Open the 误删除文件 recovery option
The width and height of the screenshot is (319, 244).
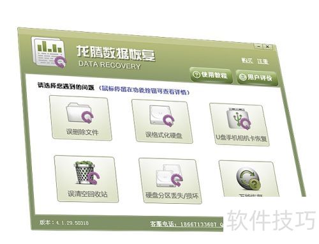coord(80,118)
